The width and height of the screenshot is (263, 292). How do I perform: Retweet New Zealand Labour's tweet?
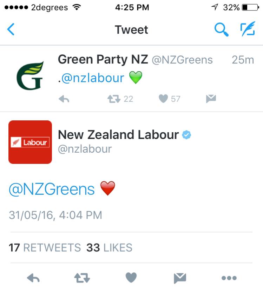[82, 278]
